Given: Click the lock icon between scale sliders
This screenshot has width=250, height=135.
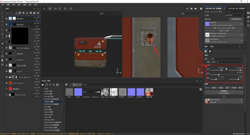Looking at the screenshot, I should (226, 69).
